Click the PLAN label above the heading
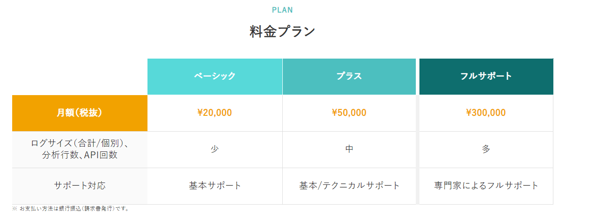The image size is (589, 215). point(282,10)
